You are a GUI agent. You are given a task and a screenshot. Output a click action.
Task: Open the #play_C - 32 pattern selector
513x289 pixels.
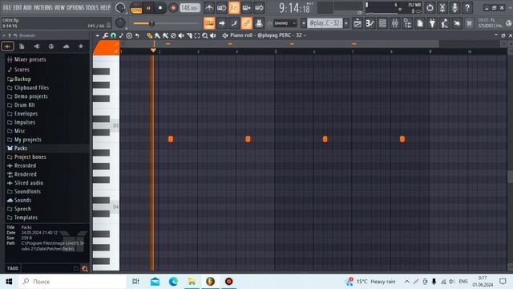(x=325, y=23)
